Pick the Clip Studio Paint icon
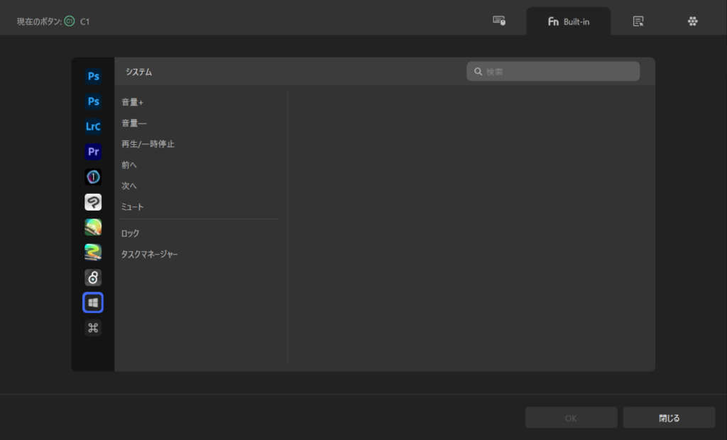This screenshot has width=727, height=440. click(x=93, y=202)
